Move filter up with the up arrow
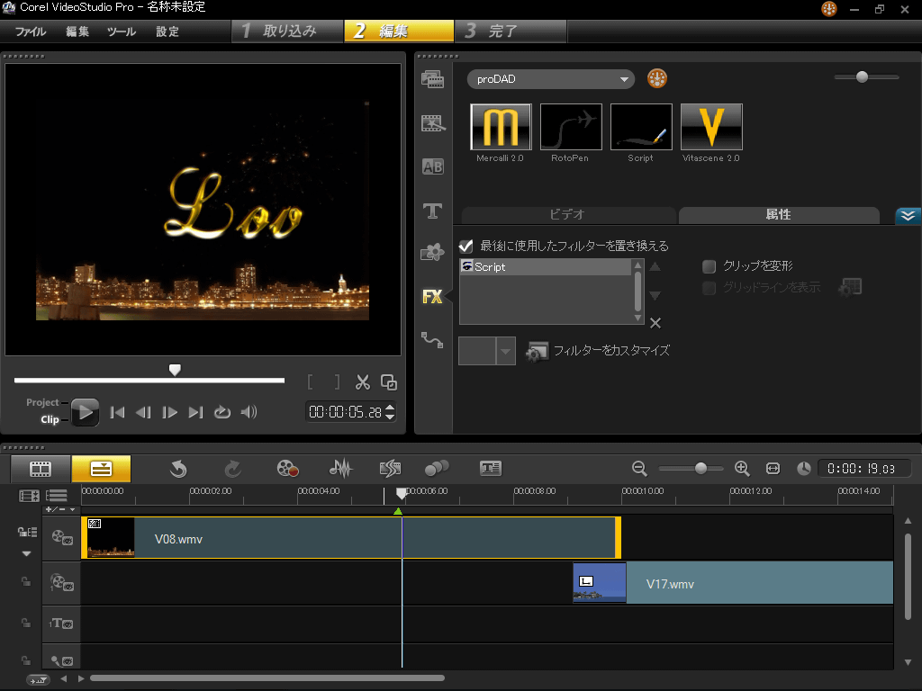922x691 pixels. (655, 266)
